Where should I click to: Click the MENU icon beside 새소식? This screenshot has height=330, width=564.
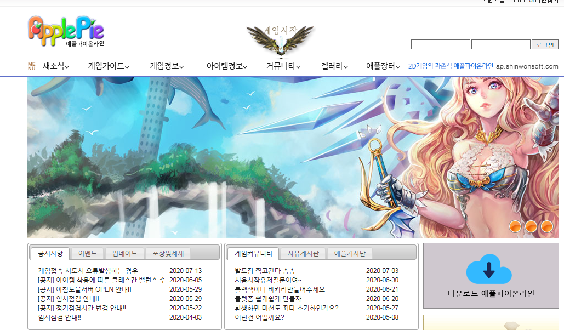pos(32,66)
